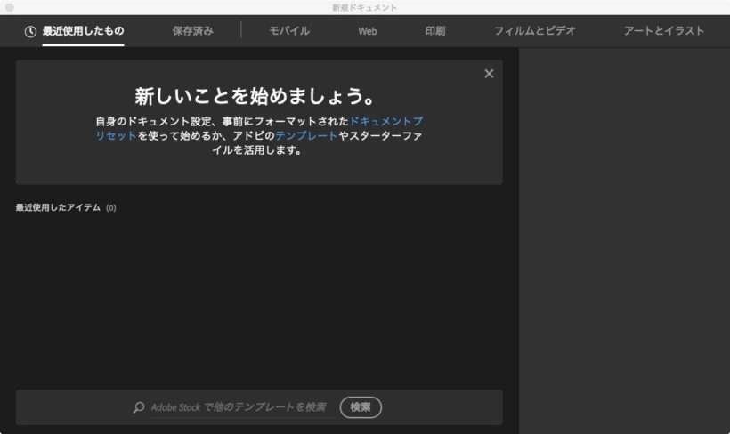Go to the Web tab

pos(368,31)
